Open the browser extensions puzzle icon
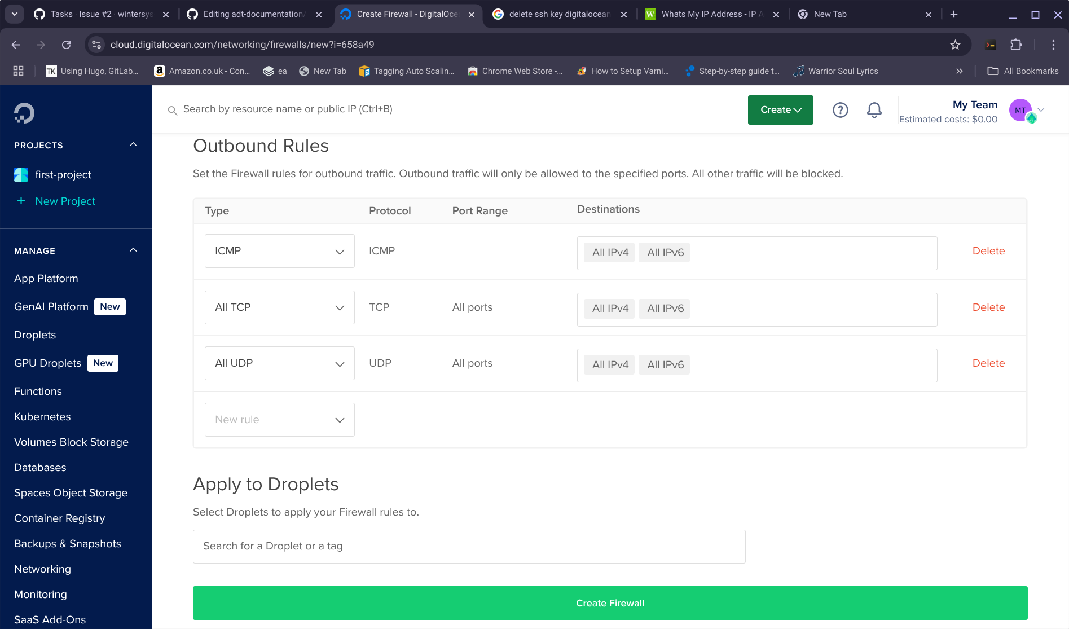Image resolution: width=1069 pixels, height=629 pixels. point(1016,45)
